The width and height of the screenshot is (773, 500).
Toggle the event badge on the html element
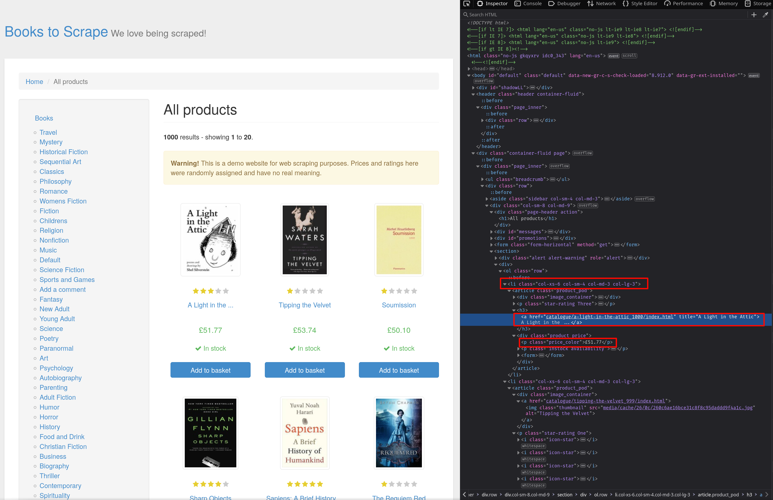(x=613, y=55)
